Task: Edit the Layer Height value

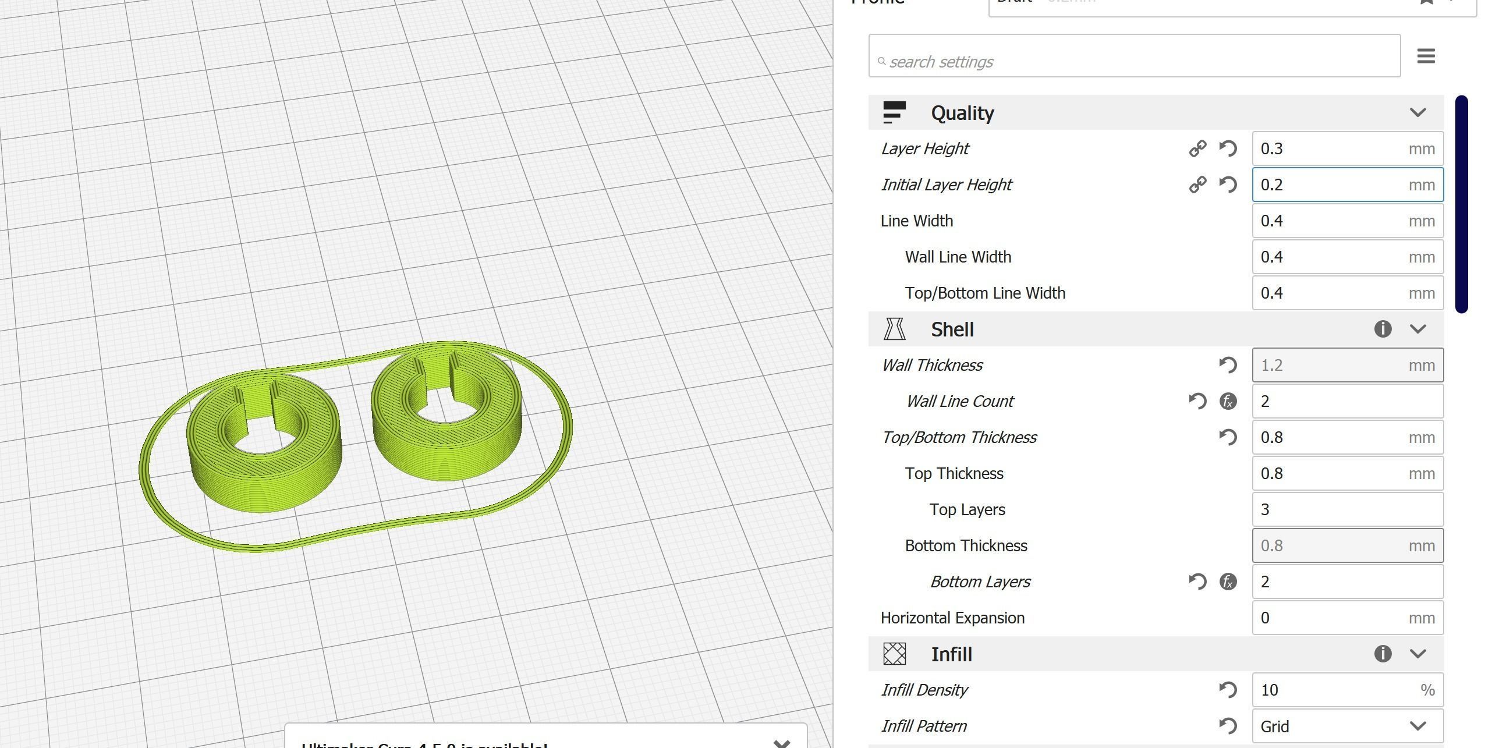Action: coord(1348,148)
